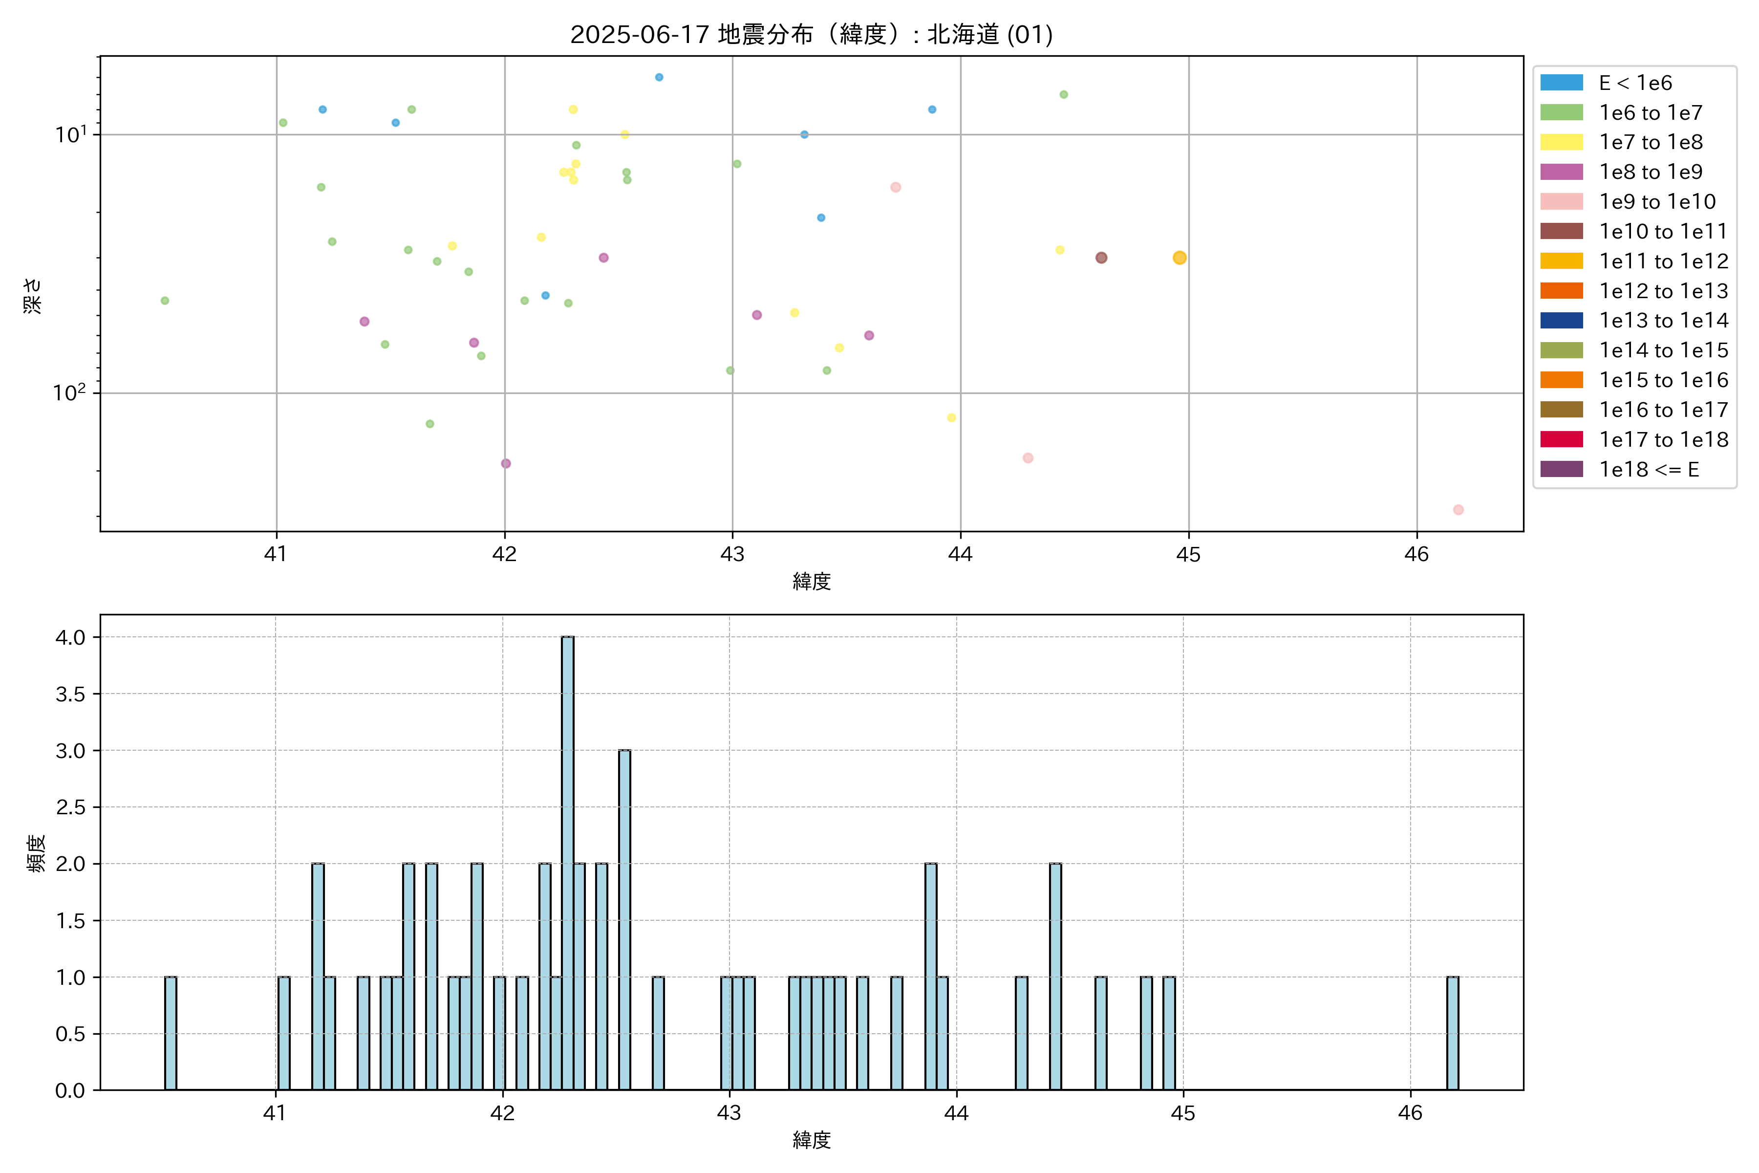
Task: Click the pink scatter point right of latitude 46
Action: point(1458,509)
